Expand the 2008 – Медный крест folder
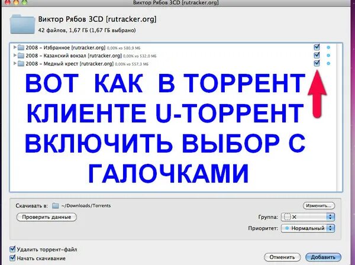The width and height of the screenshot is (355, 265). [15, 63]
